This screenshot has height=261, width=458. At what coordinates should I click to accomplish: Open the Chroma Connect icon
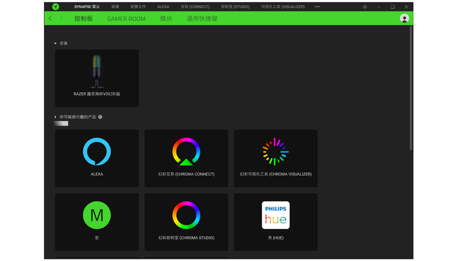(x=187, y=151)
